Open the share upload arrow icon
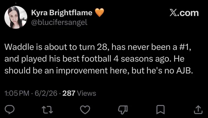 click(198, 110)
